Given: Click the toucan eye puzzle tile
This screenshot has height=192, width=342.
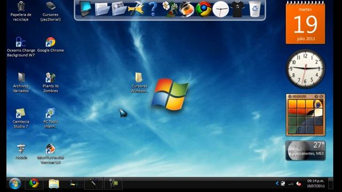Looking at the screenshot, I should (318, 103).
